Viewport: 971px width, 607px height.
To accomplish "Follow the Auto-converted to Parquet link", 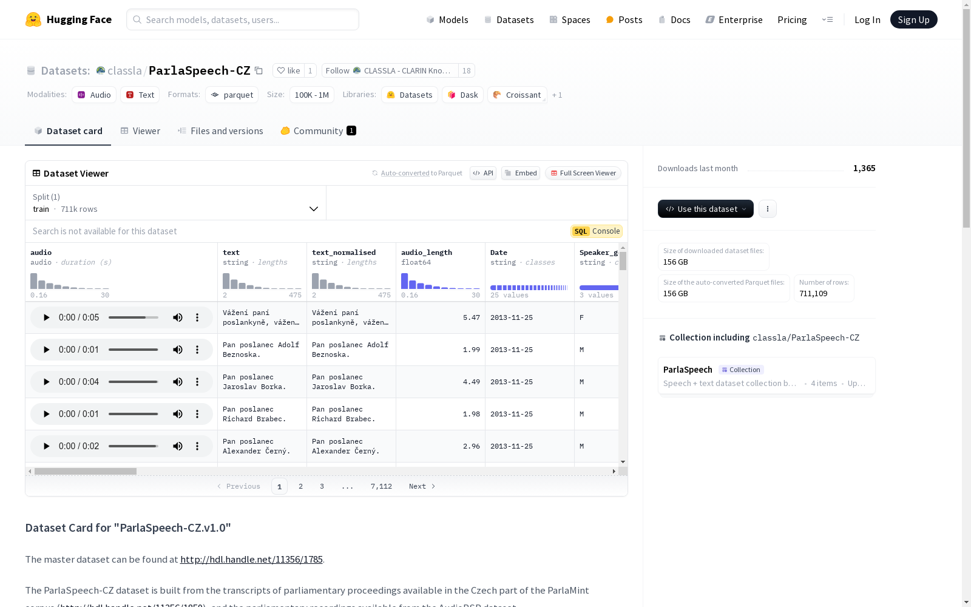I will click(405, 174).
